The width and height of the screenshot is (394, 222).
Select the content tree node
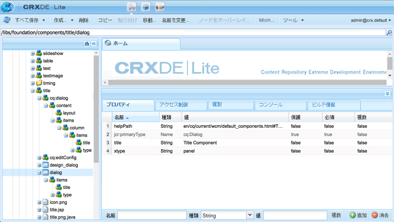click(x=64, y=105)
